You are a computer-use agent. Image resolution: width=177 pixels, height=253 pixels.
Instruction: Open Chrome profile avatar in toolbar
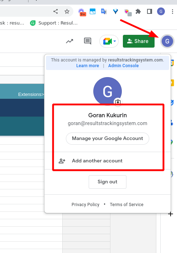[x=161, y=11]
